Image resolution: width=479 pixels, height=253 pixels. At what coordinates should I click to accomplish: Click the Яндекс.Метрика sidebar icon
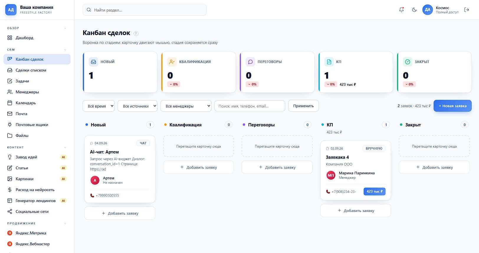(x=10, y=233)
